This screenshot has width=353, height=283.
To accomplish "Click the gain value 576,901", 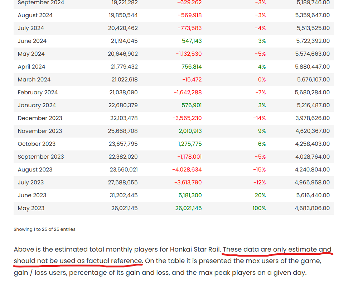I will [192, 105].
